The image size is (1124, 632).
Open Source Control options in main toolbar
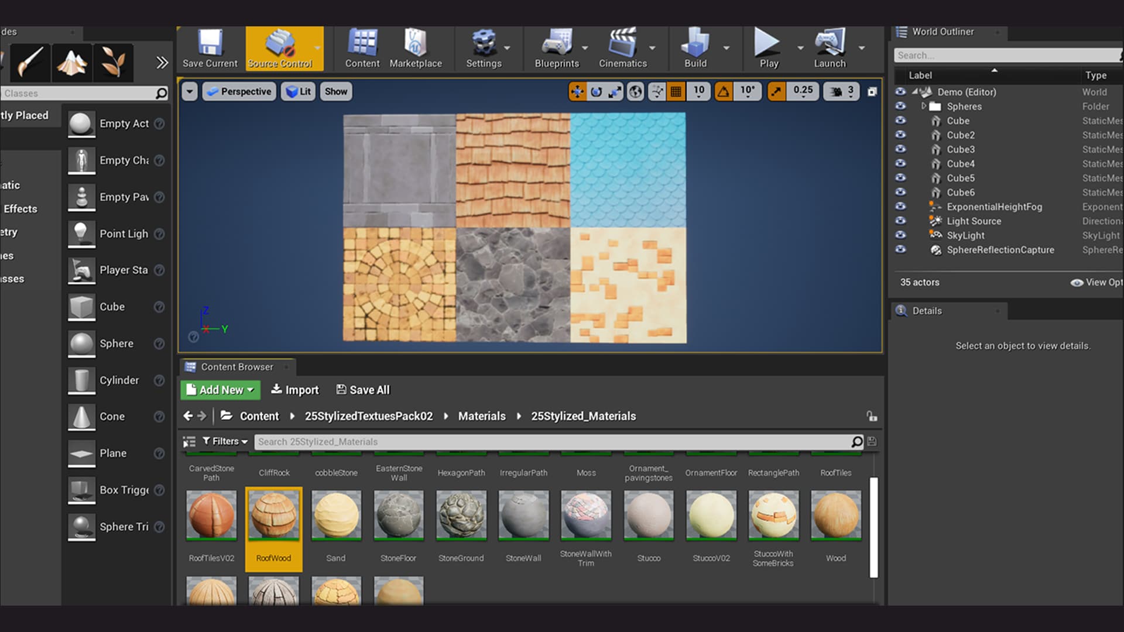pos(284,49)
